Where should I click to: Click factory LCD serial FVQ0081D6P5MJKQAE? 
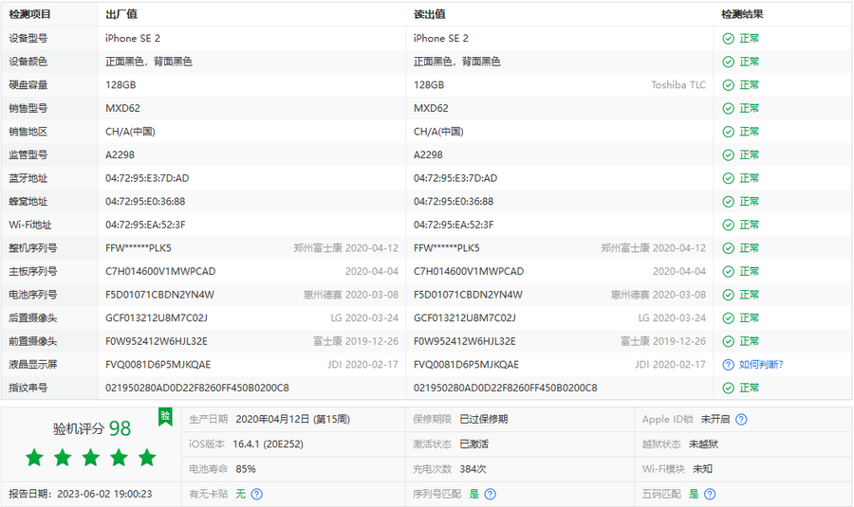(158, 365)
